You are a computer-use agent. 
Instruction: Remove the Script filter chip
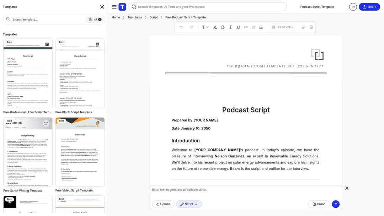click(100, 20)
